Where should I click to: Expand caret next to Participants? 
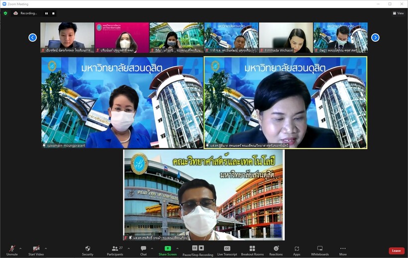(x=128, y=249)
